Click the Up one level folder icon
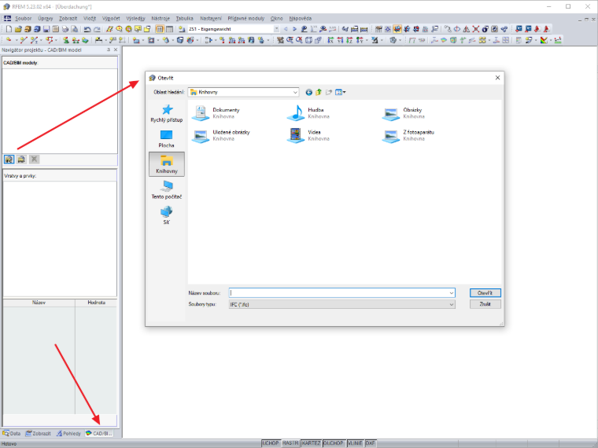This screenshot has height=448, width=598. [x=319, y=92]
